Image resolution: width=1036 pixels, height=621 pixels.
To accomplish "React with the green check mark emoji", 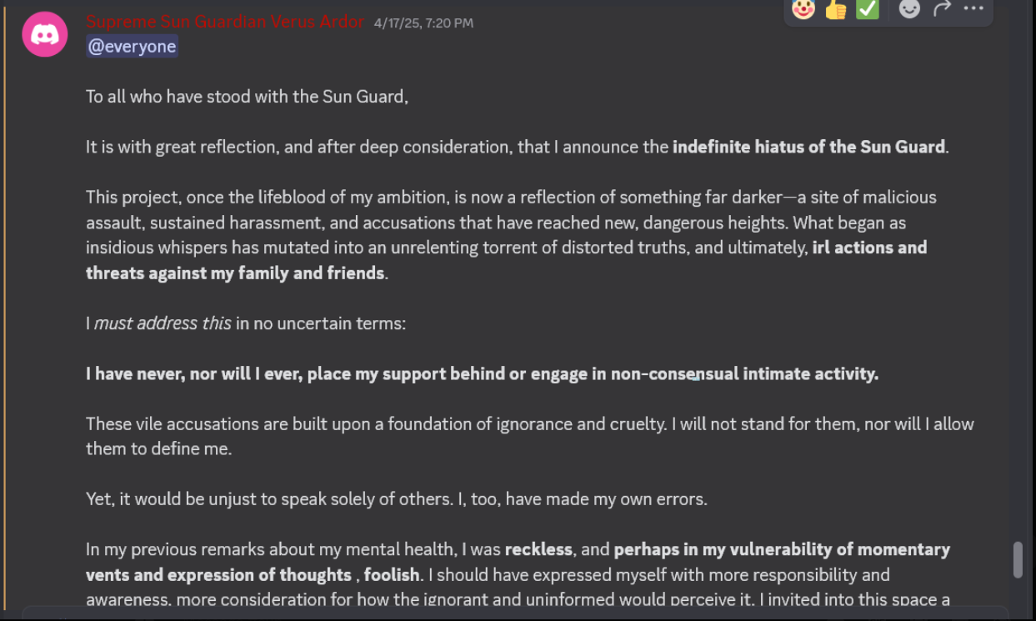I will click(x=868, y=9).
